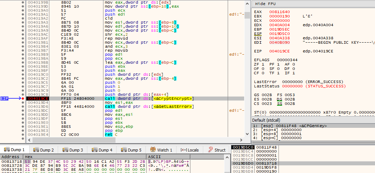
Task: Switch to the Dump 1 tab
Action: tap(15, 150)
